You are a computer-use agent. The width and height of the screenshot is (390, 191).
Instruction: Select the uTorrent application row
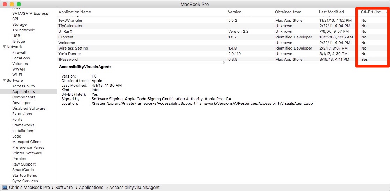[x=66, y=37]
